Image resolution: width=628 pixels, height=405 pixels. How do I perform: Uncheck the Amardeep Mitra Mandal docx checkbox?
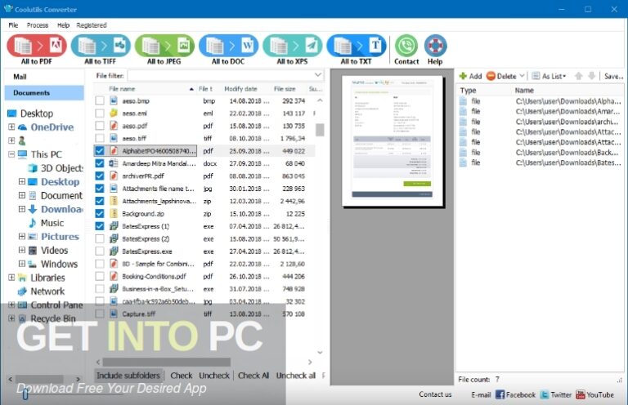tap(100, 163)
